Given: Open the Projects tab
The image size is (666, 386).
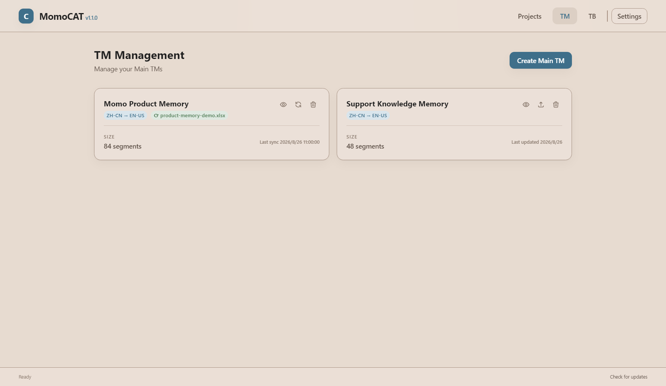Looking at the screenshot, I should pos(529,16).
